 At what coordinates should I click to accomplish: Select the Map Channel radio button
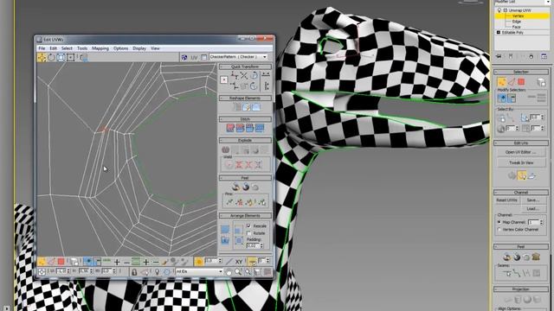499,222
